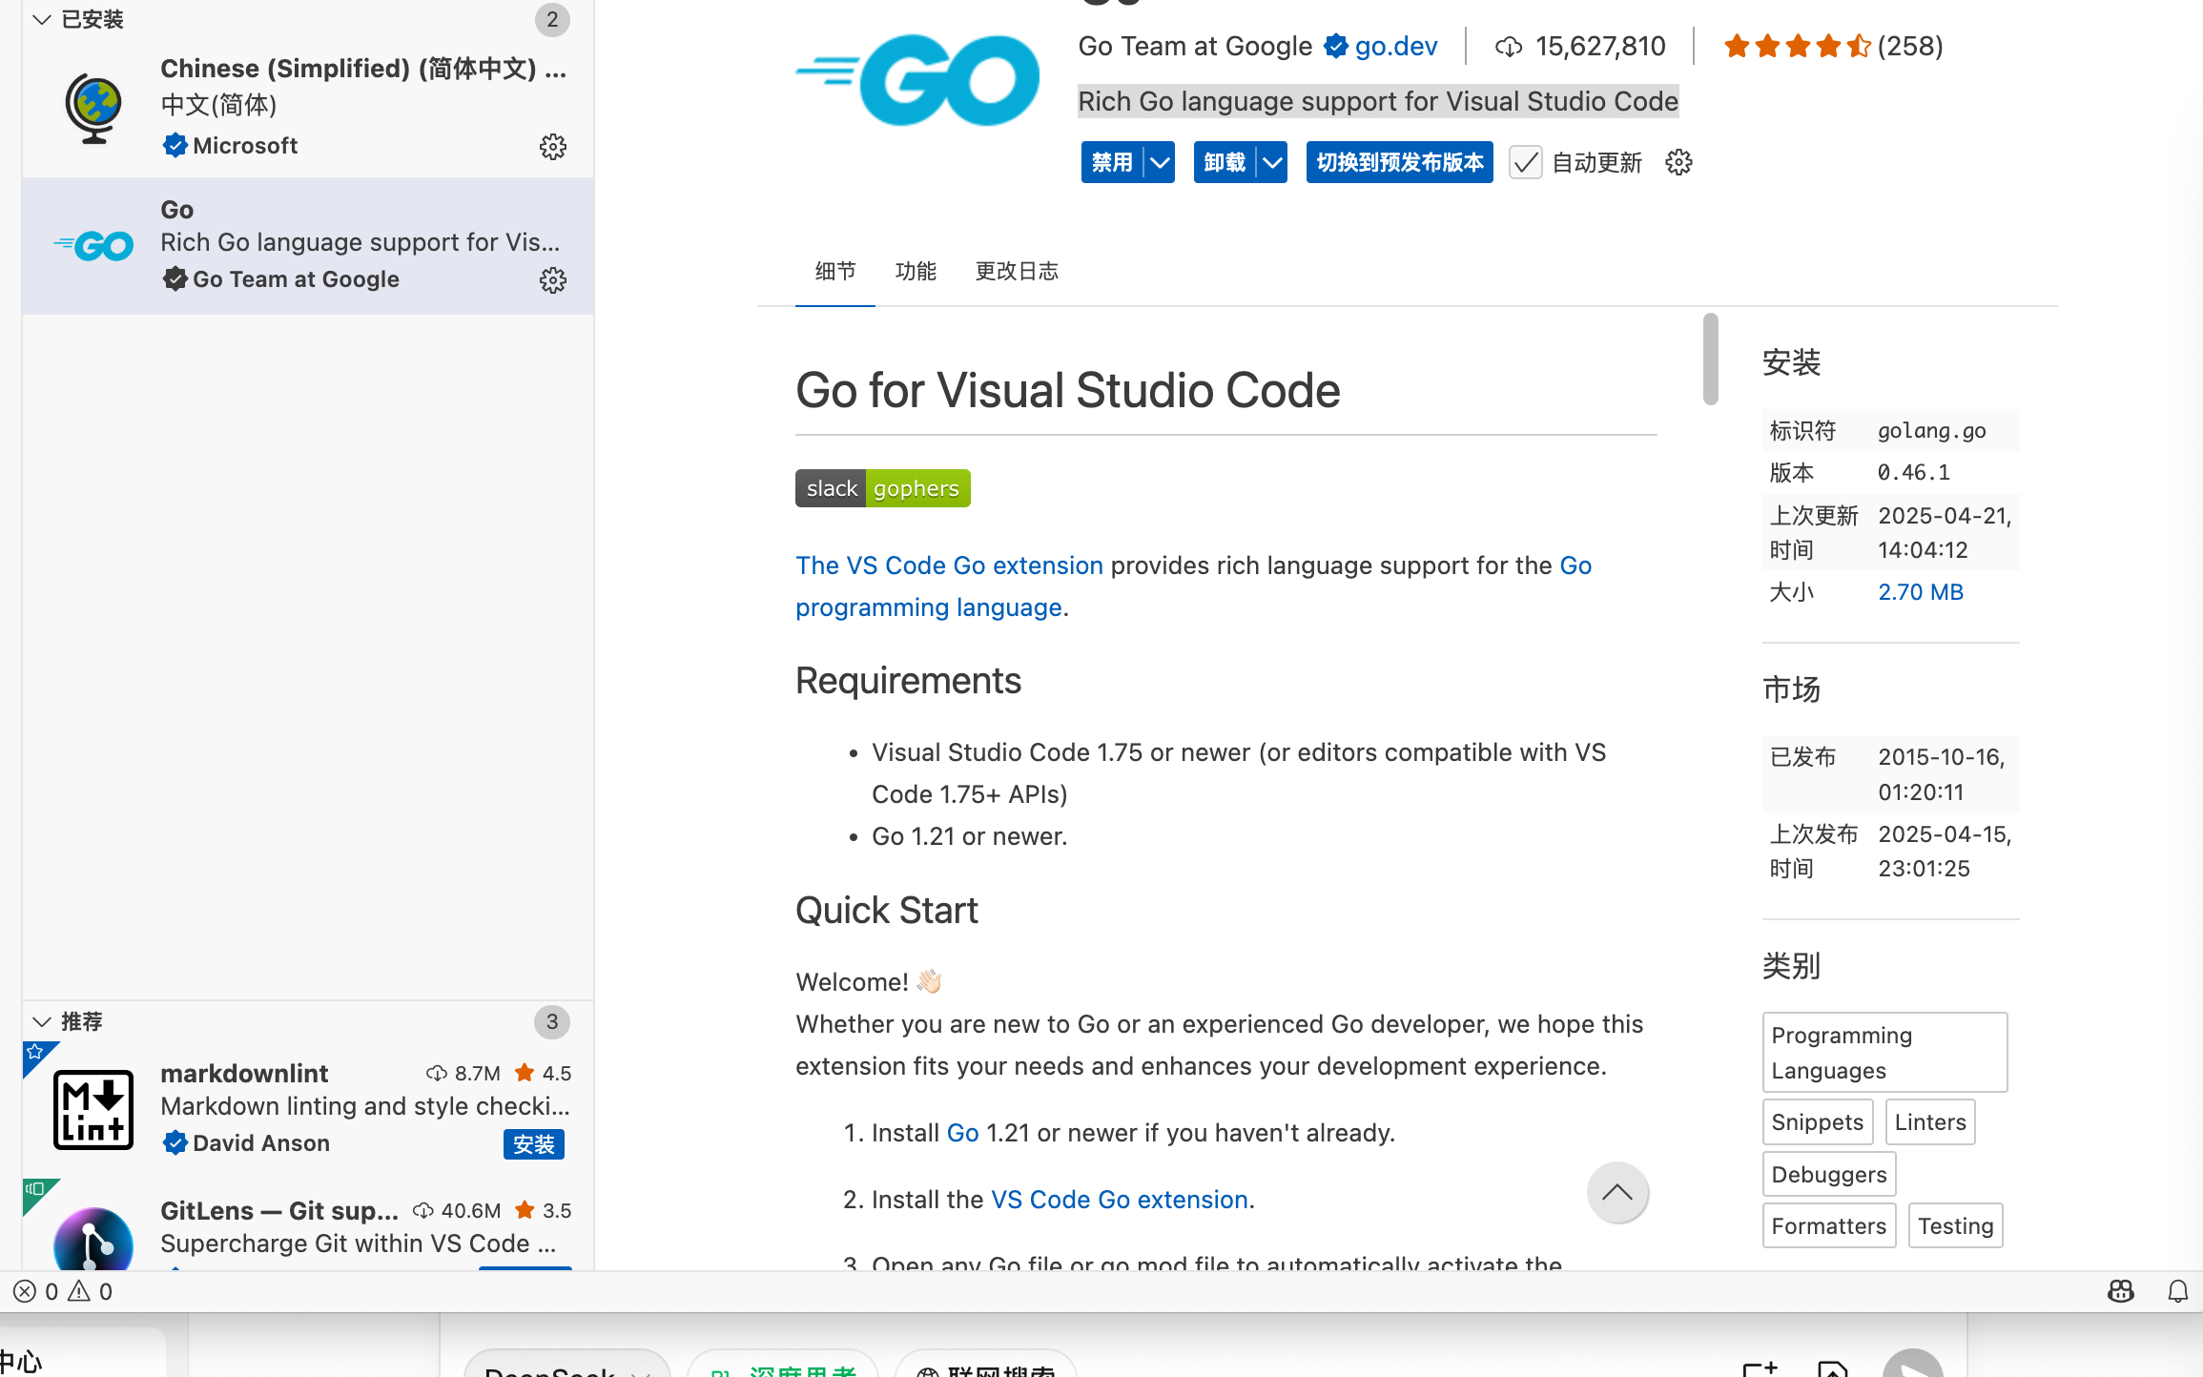Click the Programming Languages category tag
The width and height of the screenshot is (2203, 1377).
point(1884,1053)
